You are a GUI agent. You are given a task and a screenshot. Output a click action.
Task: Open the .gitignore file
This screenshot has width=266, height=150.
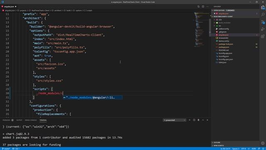point(222,32)
